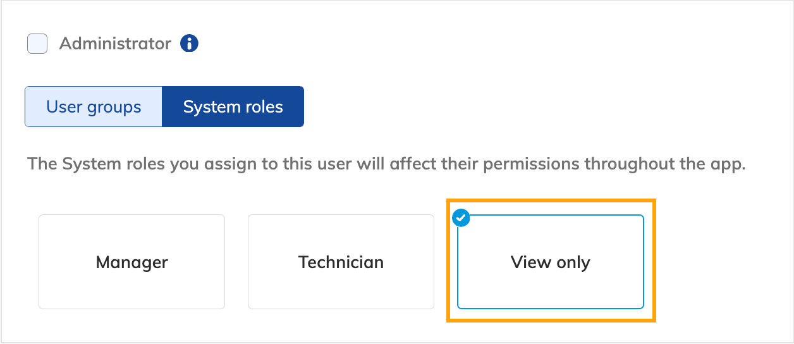Toggle the Manager permission card on

click(x=131, y=278)
